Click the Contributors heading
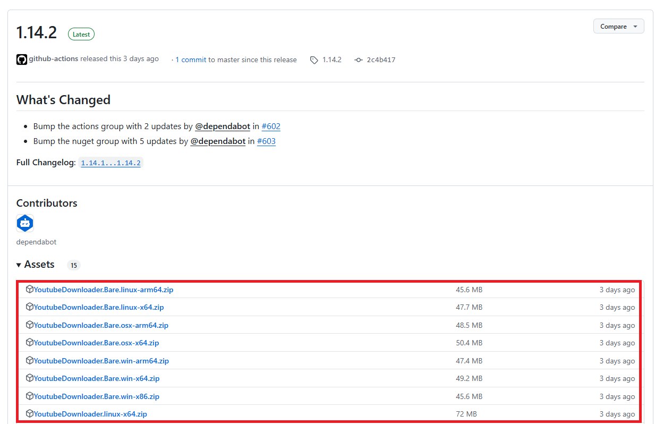This screenshot has width=655, height=424. click(x=47, y=203)
